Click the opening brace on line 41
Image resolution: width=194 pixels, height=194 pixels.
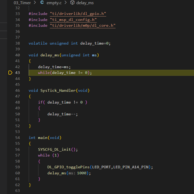pos(30,61)
